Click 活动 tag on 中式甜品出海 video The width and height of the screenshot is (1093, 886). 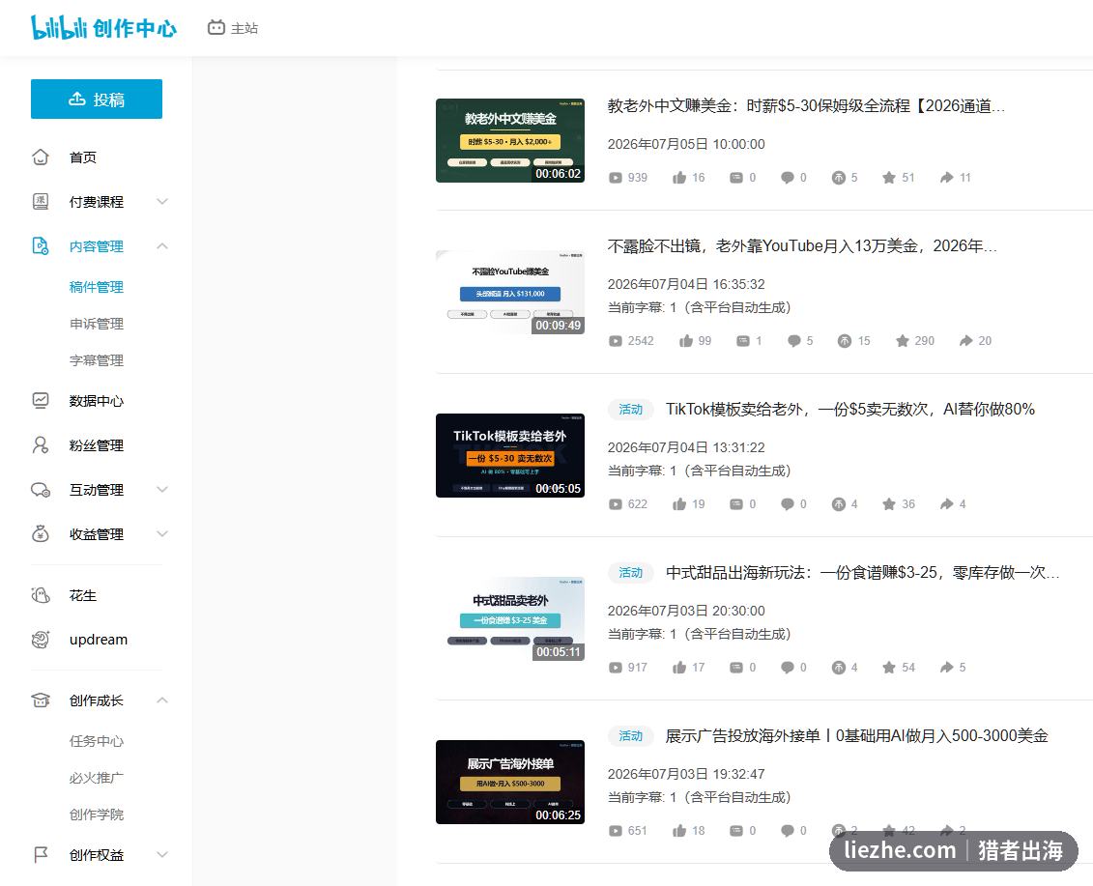(631, 573)
